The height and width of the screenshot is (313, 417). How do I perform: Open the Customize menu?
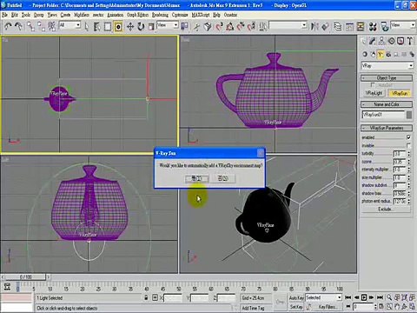point(180,15)
